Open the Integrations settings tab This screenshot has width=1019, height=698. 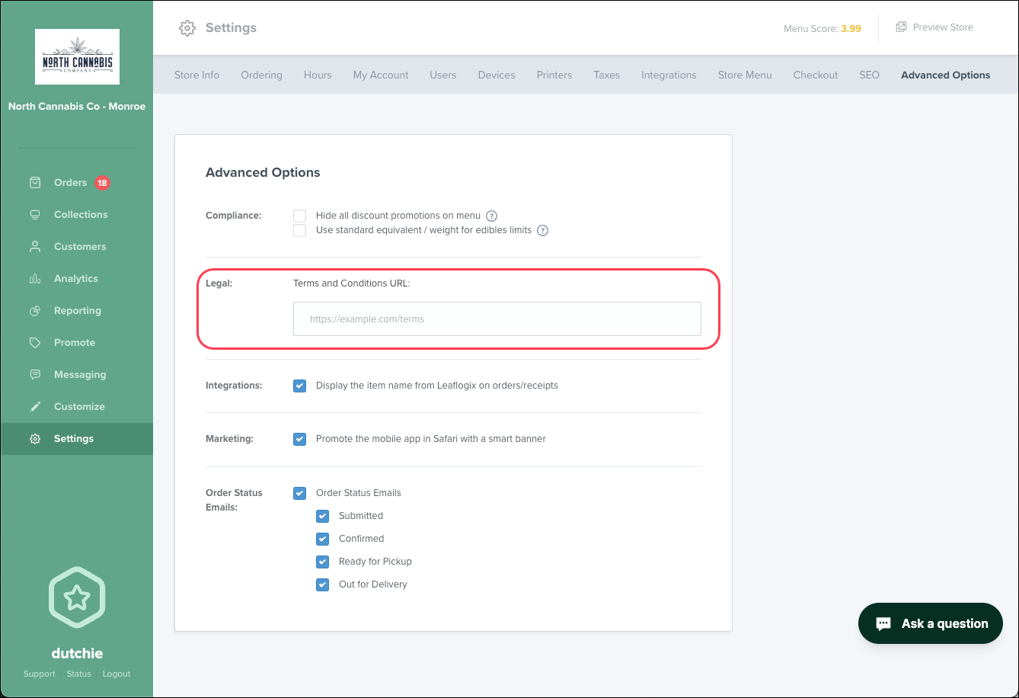pos(669,75)
